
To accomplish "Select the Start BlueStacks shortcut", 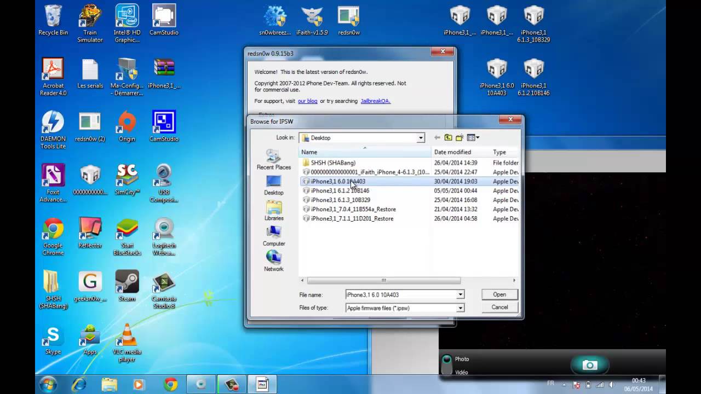I will pyautogui.click(x=127, y=236).
